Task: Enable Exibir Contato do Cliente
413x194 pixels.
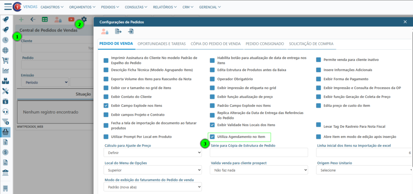Action: 106,97
